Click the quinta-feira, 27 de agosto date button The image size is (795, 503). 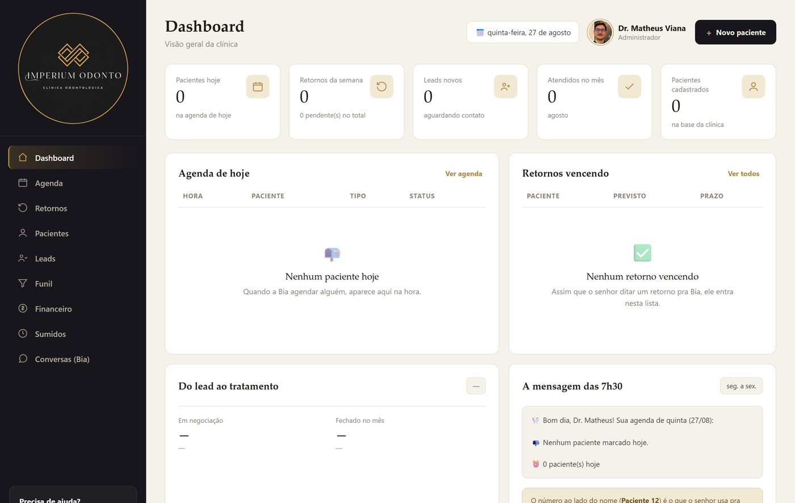click(x=523, y=32)
